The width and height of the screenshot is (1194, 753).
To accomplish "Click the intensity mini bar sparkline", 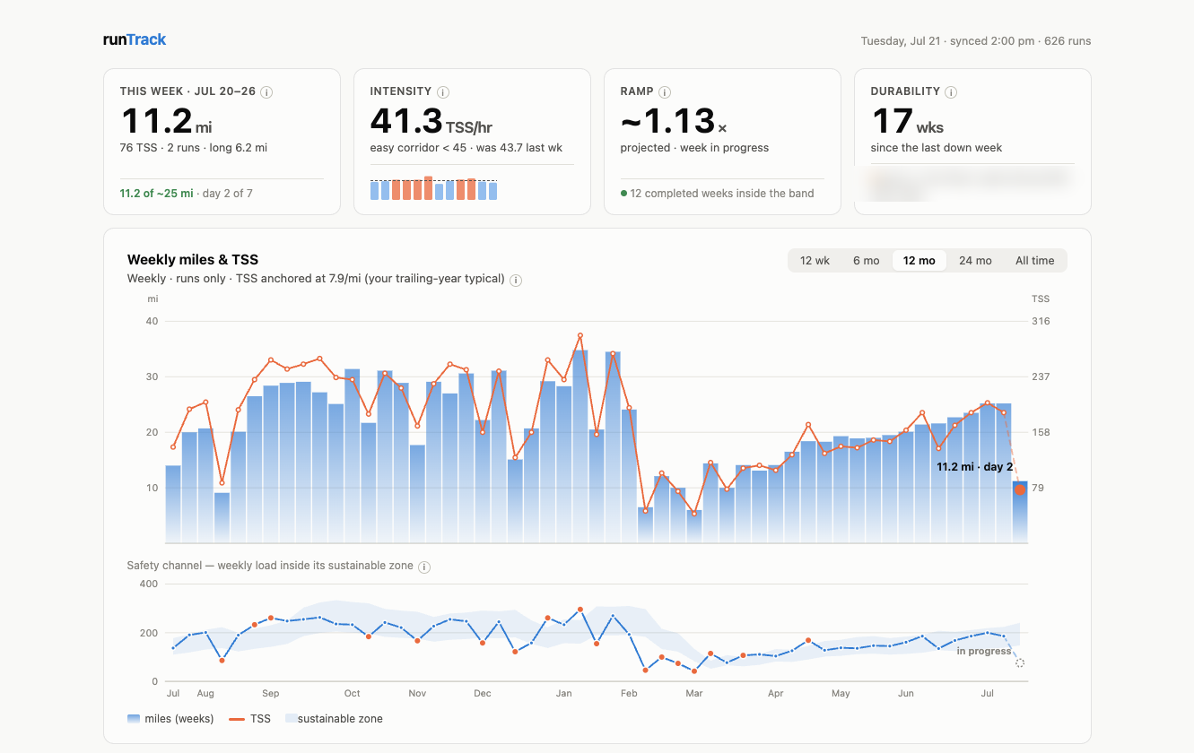I will (433, 188).
